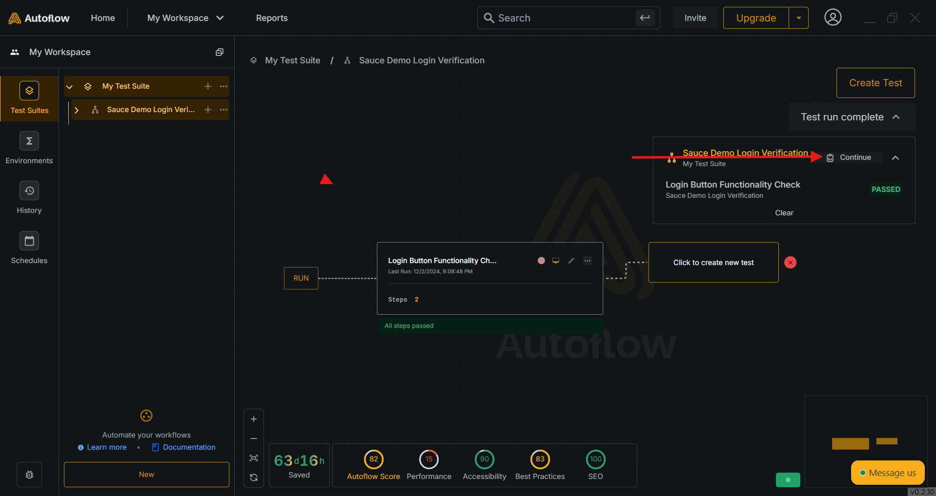The width and height of the screenshot is (936, 496).
Task: Open the test card's three-dot menu
Action: coord(588,261)
